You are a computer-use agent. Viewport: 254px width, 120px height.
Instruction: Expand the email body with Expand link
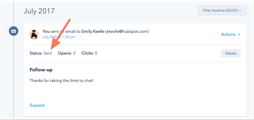tap(37, 105)
